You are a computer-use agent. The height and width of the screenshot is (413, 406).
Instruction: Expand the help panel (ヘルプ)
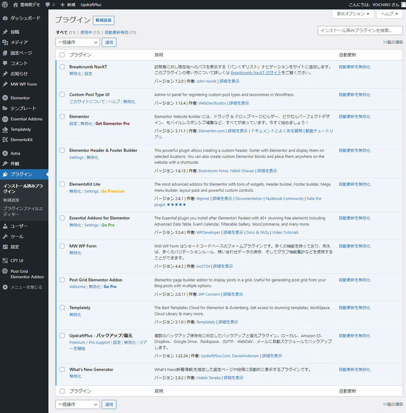click(389, 14)
